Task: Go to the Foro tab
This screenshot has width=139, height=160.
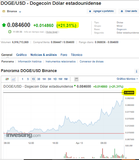Action: pyautogui.click(x=64, y=55)
